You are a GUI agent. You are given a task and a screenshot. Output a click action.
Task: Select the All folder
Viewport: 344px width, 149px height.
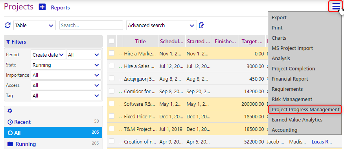point(53,133)
